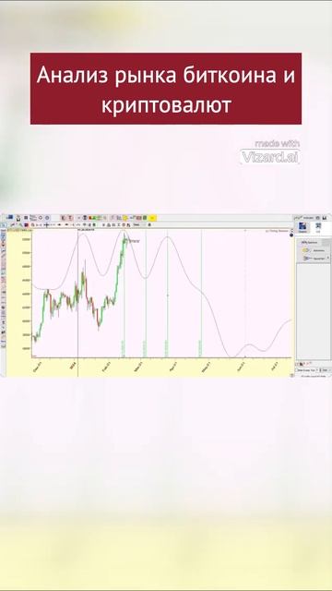Click the third button in the right panel list

(x=314, y=259)
